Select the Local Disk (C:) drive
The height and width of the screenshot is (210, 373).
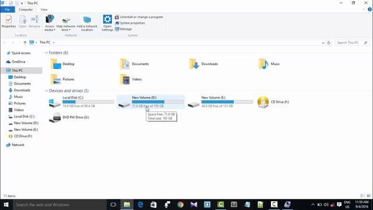pos(81,102)
